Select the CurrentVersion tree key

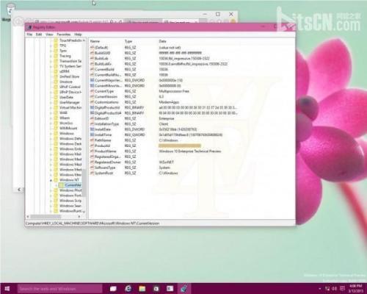coord(73,185)
